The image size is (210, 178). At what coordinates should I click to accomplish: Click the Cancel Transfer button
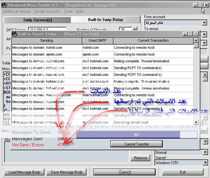(x=136, y=144)
